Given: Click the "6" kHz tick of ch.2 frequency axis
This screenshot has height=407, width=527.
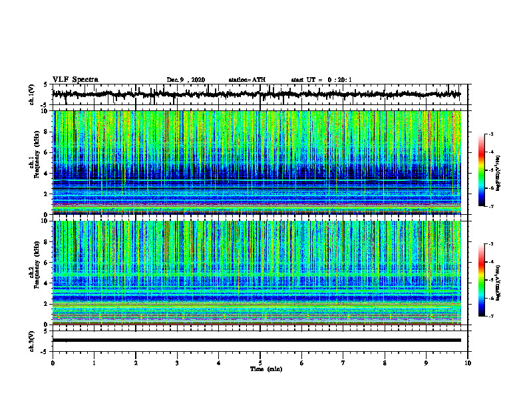Looking at the screenshot, I should pos(46,262).
